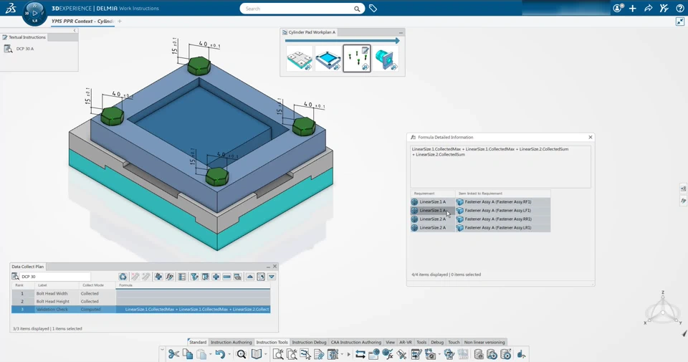
Task: Click the Share arrow icon in top bar
Action: coord(648,9)
